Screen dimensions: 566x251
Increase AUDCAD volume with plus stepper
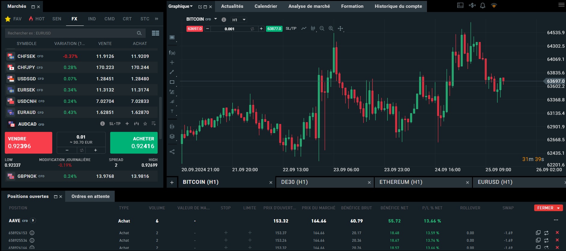[95, 150]
